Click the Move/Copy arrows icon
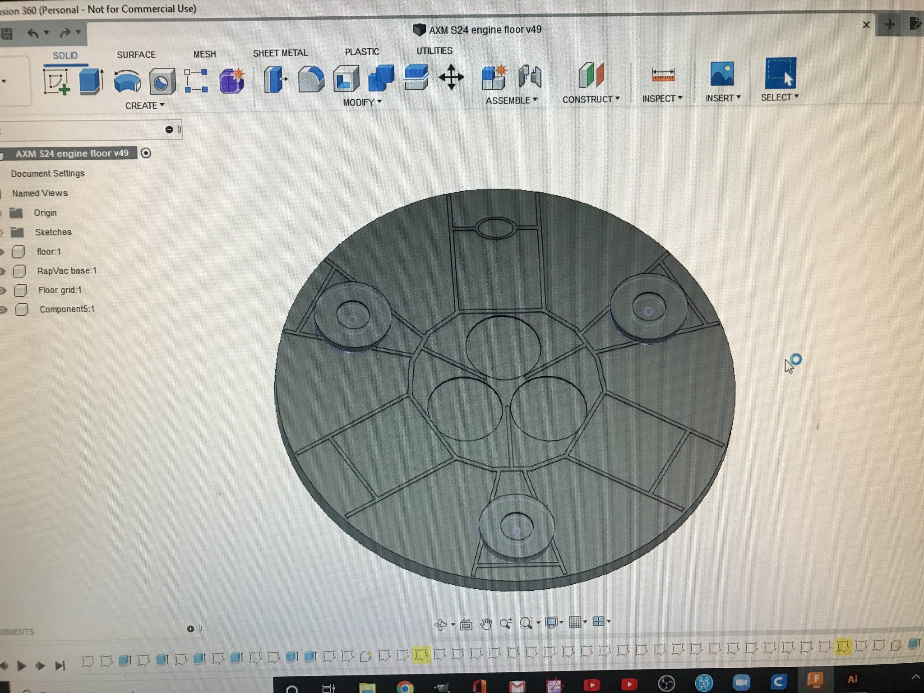 pos(451,78)
